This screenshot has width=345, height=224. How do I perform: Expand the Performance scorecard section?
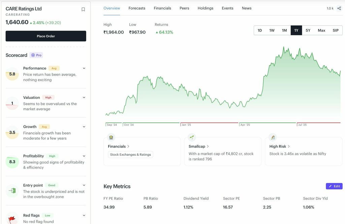pyautogui.click(x=84, y=68)
